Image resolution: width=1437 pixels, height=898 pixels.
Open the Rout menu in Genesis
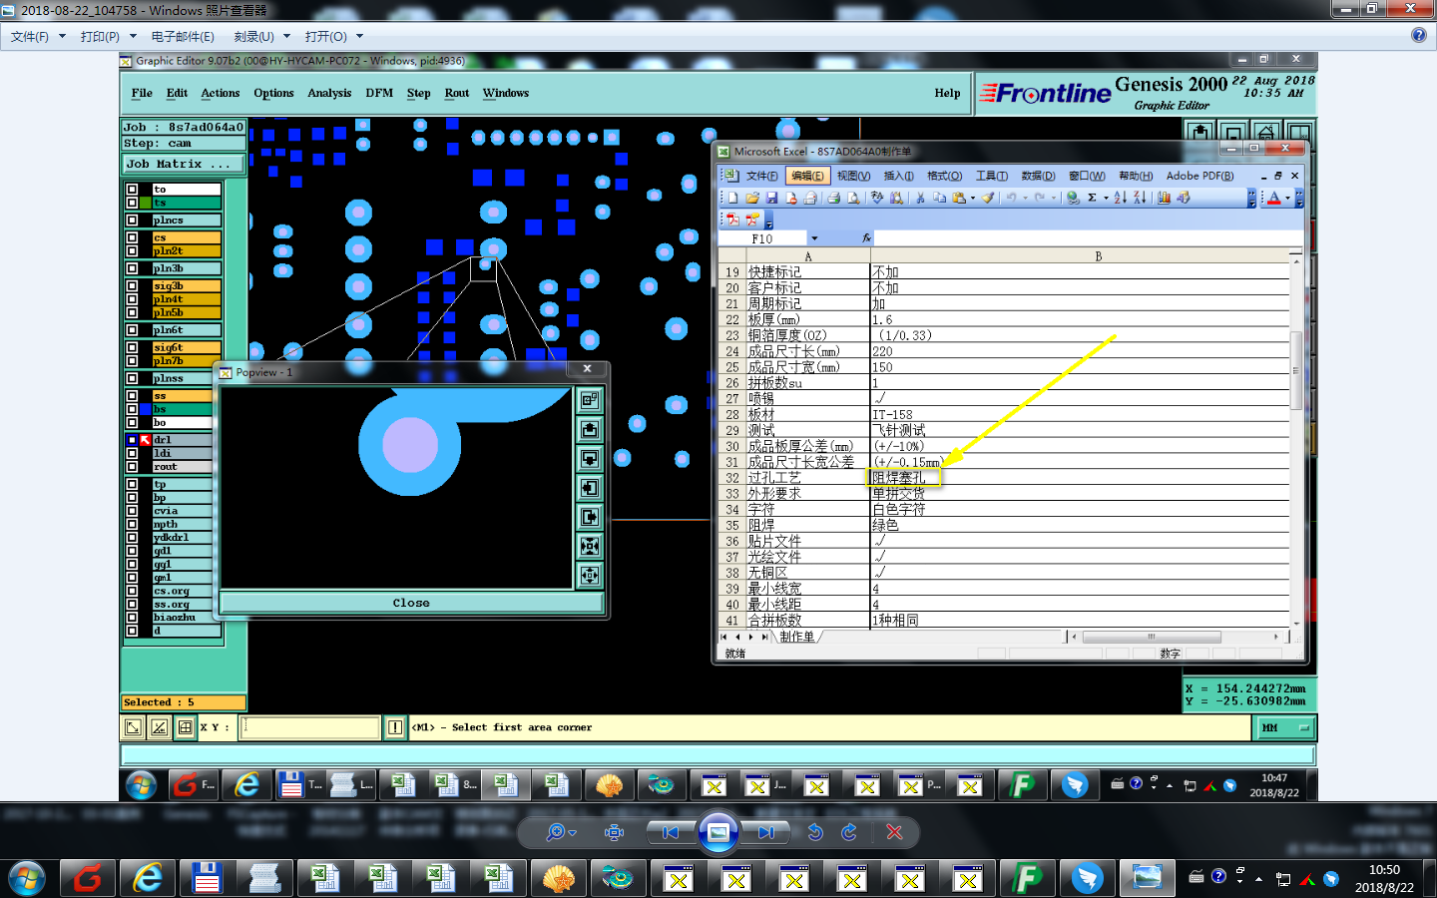[457, 93]
